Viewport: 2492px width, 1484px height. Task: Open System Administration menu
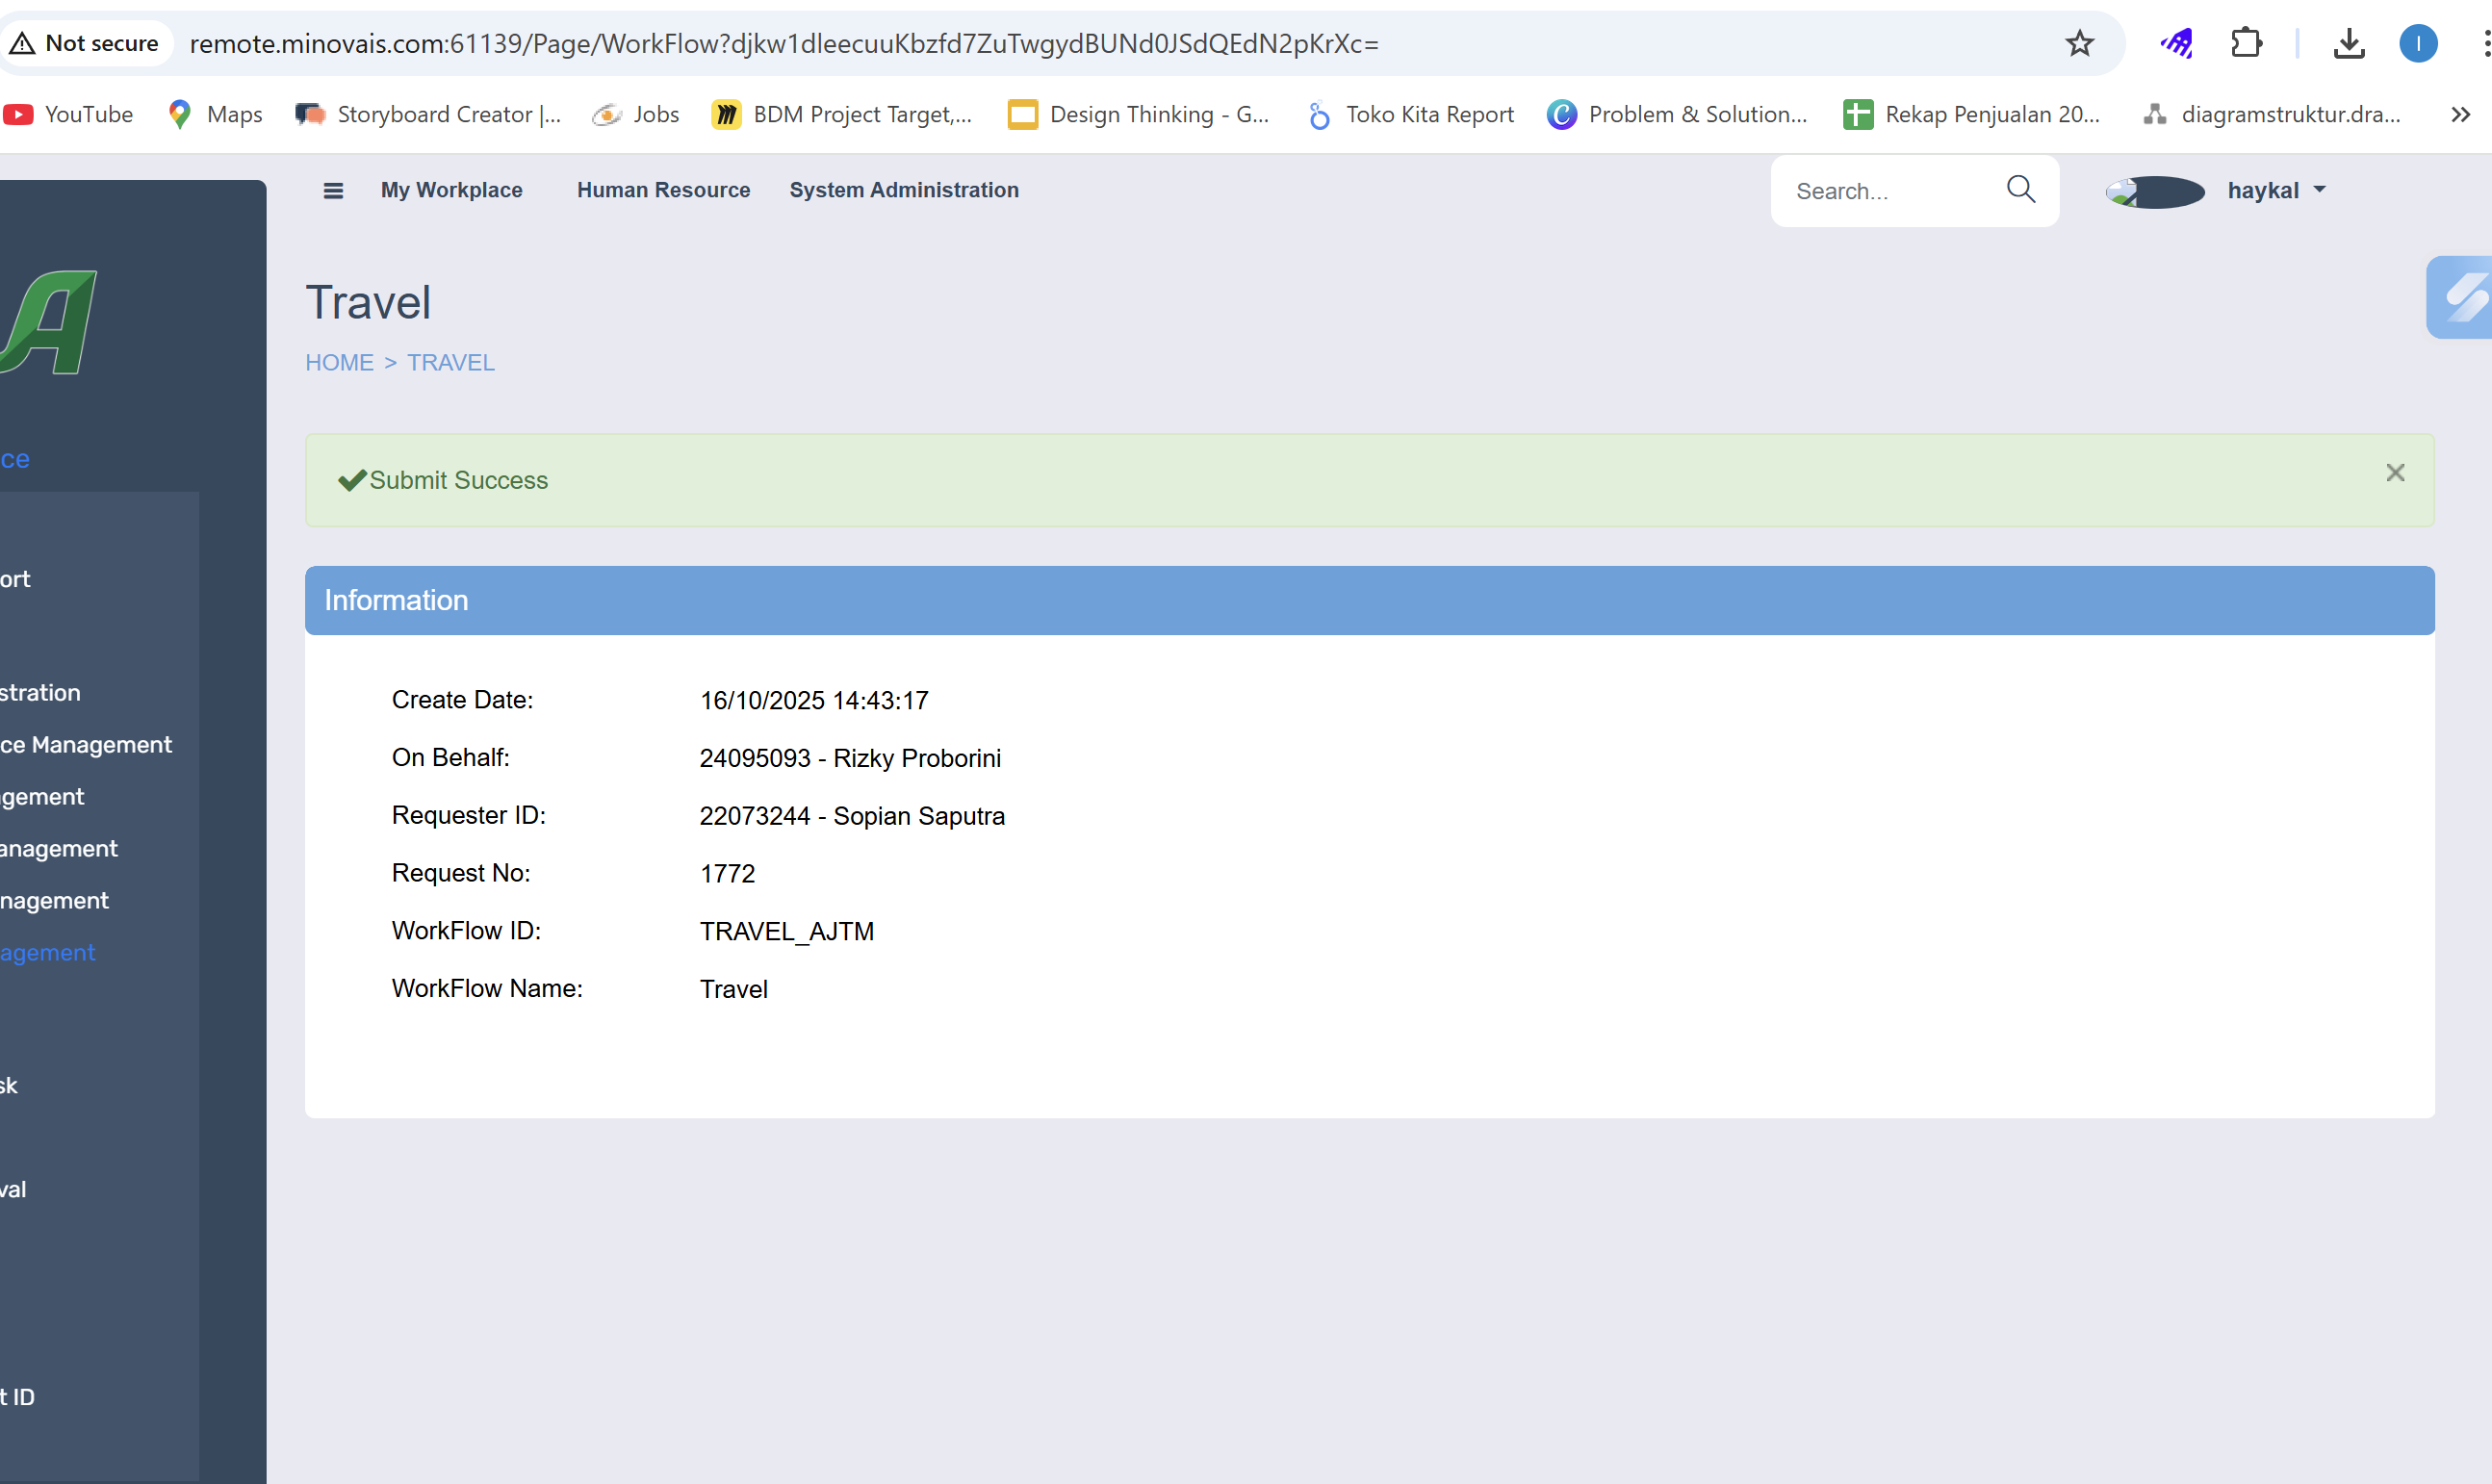903,190
